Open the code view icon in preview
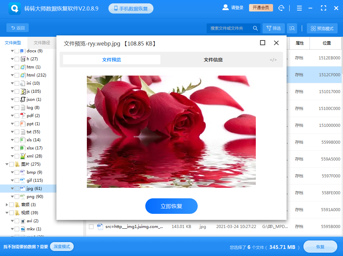Viewport: 343px width, 256px height. tap(273, 60)
